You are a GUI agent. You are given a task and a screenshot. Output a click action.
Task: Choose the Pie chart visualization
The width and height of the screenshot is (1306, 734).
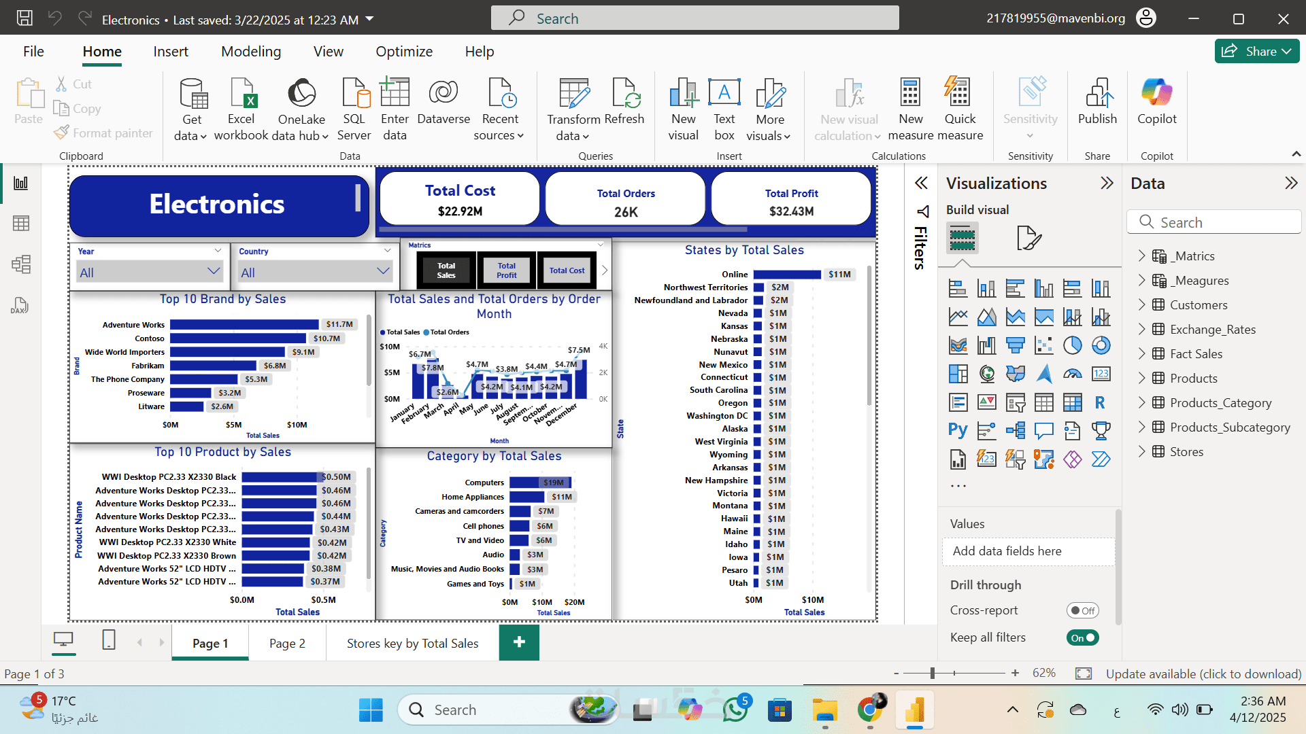[1072, 346]
